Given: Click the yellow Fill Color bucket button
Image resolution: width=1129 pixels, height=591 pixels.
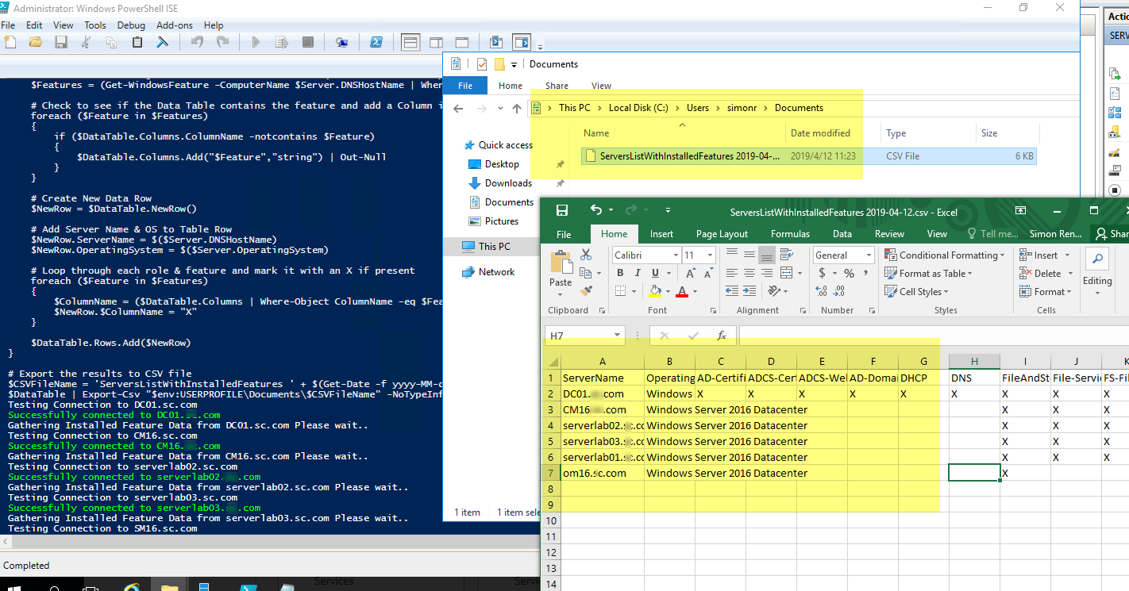Looking at the screenshot, I should (x=655, y=291).
